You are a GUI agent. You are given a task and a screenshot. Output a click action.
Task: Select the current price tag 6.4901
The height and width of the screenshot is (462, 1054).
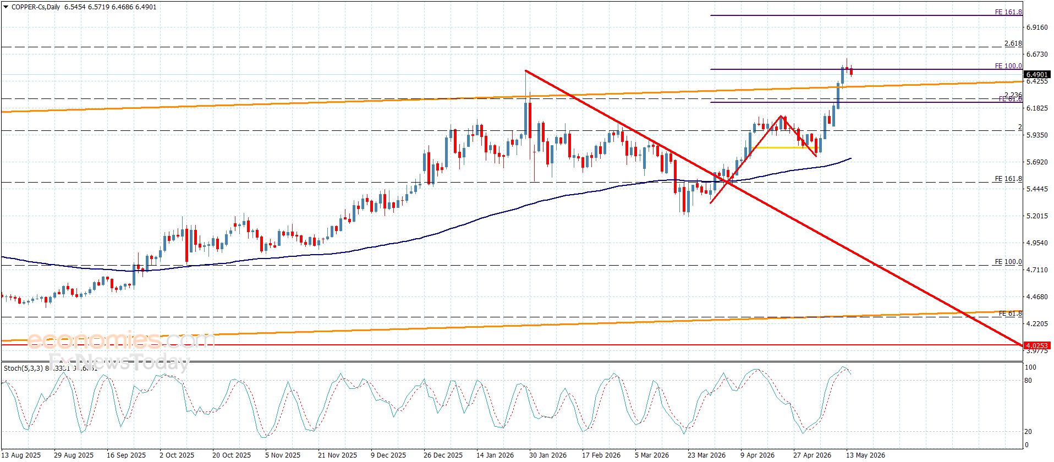point(1037,74)
